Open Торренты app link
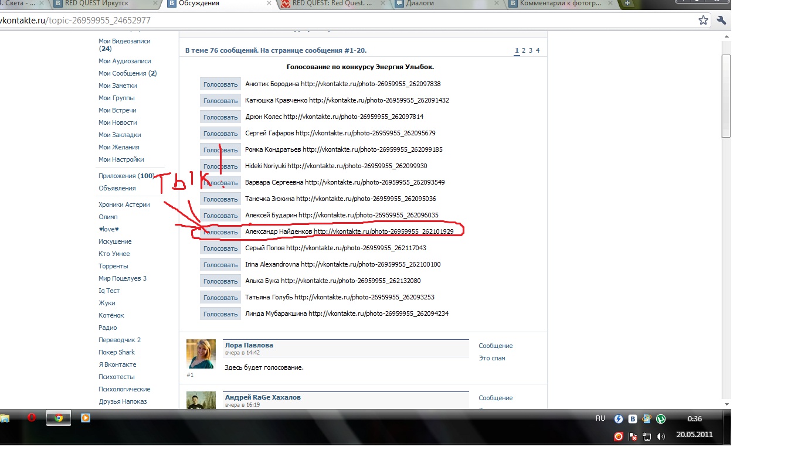801x450 pixels. [x=113, y=266]
